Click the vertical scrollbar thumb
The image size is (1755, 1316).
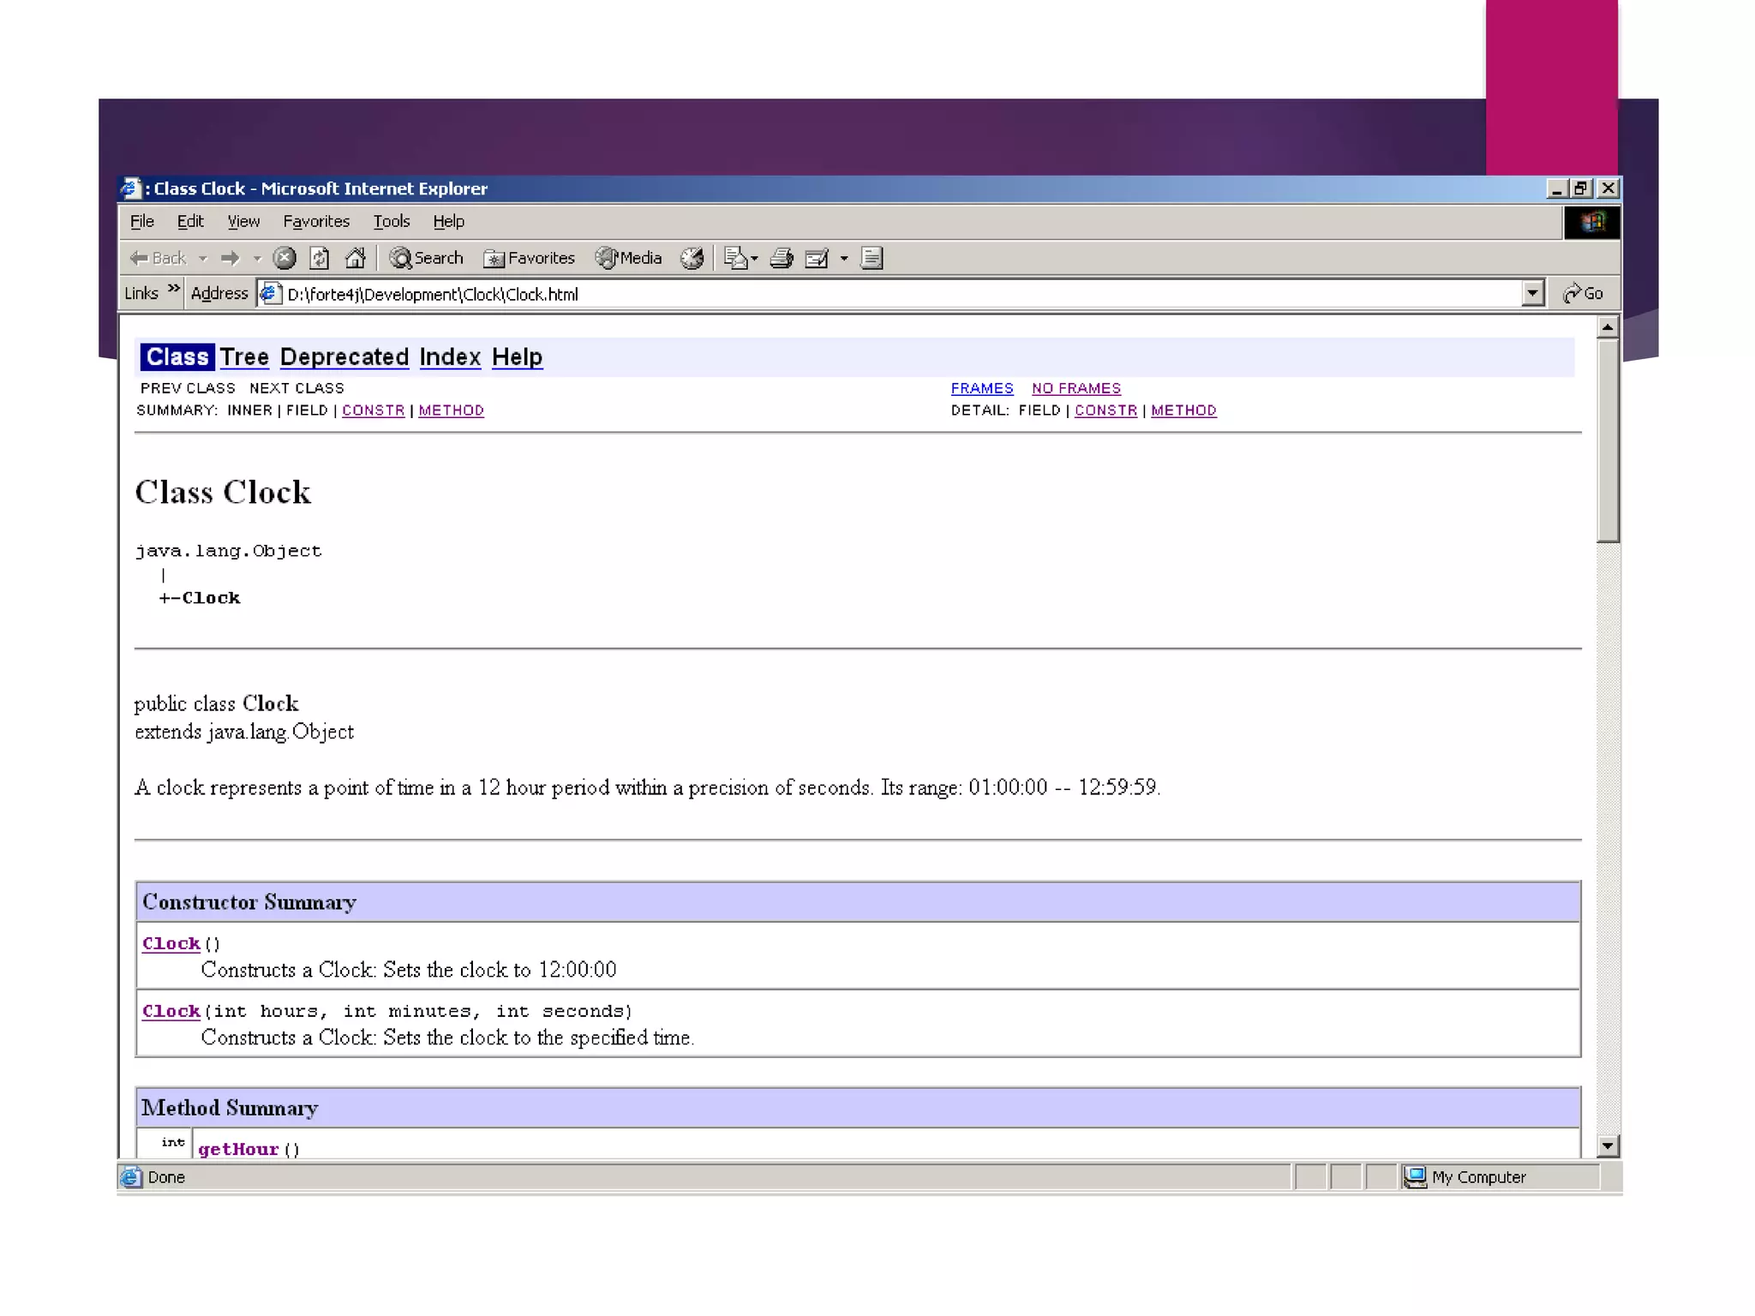(x=1608, y=440)
